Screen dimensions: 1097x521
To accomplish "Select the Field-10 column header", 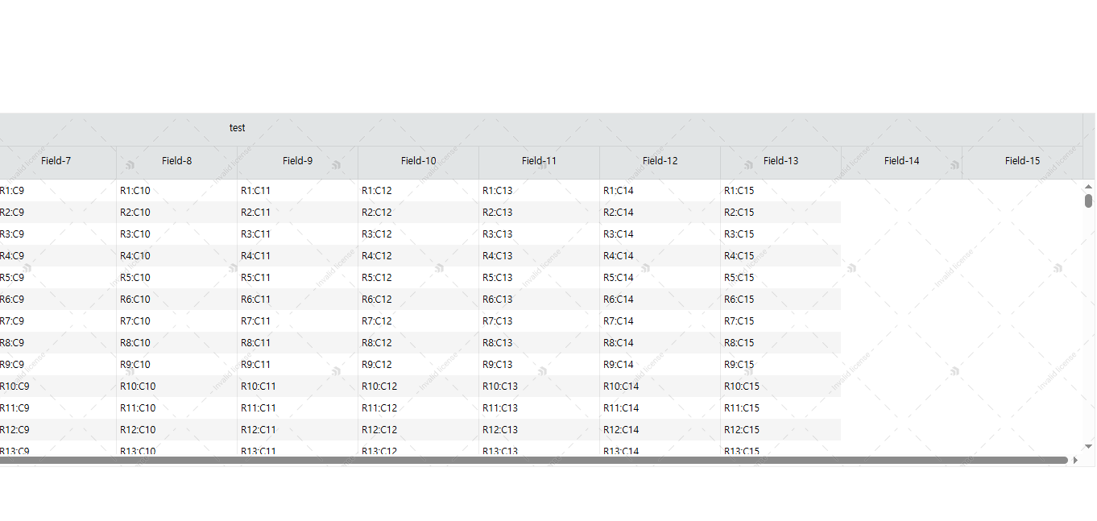I will 418,161.
